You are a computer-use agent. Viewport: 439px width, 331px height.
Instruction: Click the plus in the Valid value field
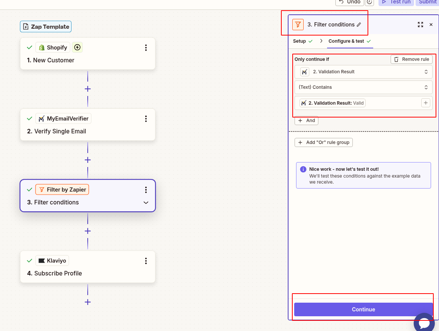tap(425, 102)
